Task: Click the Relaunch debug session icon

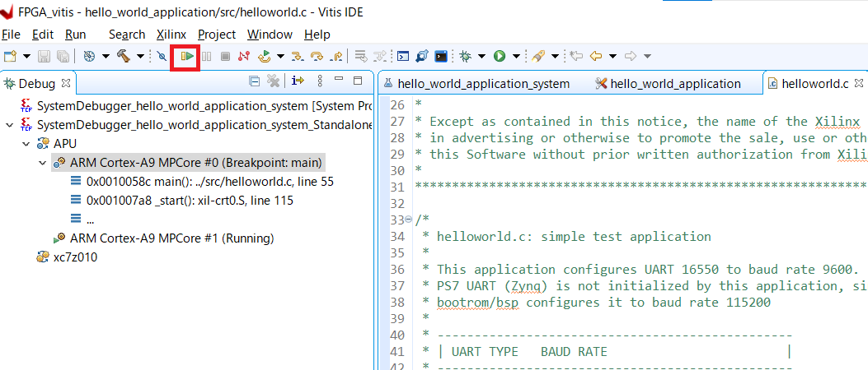Action: tap(264, 56)
